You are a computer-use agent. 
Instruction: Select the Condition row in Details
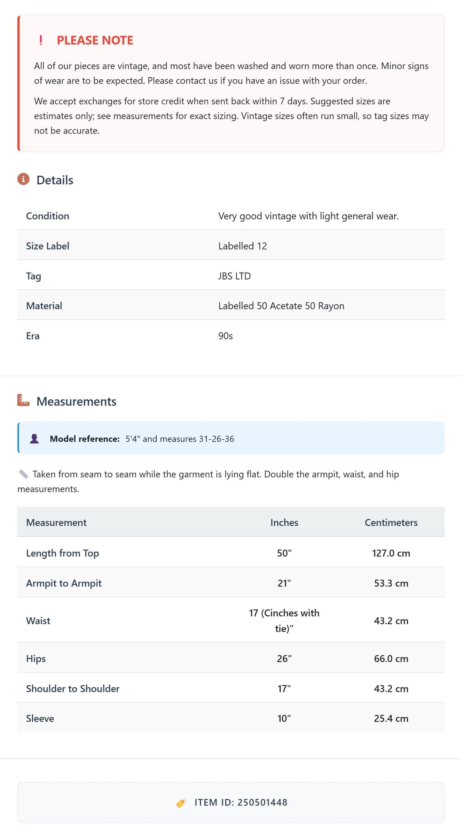231,216
